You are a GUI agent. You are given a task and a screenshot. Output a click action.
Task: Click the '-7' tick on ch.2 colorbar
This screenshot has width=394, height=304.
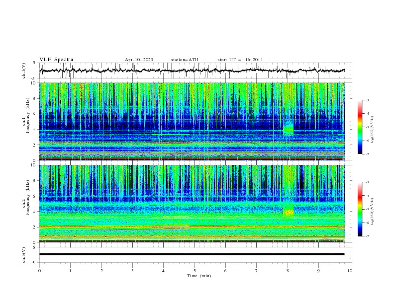pyautogui.click(x=367, y=236)
